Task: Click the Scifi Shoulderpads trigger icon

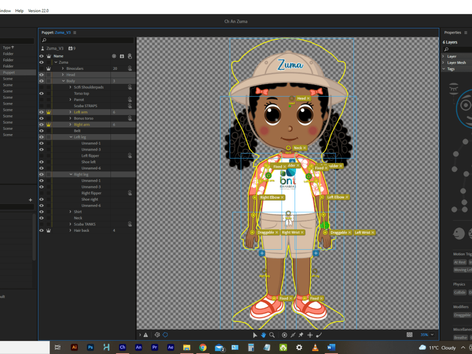Action: point(130,87)
